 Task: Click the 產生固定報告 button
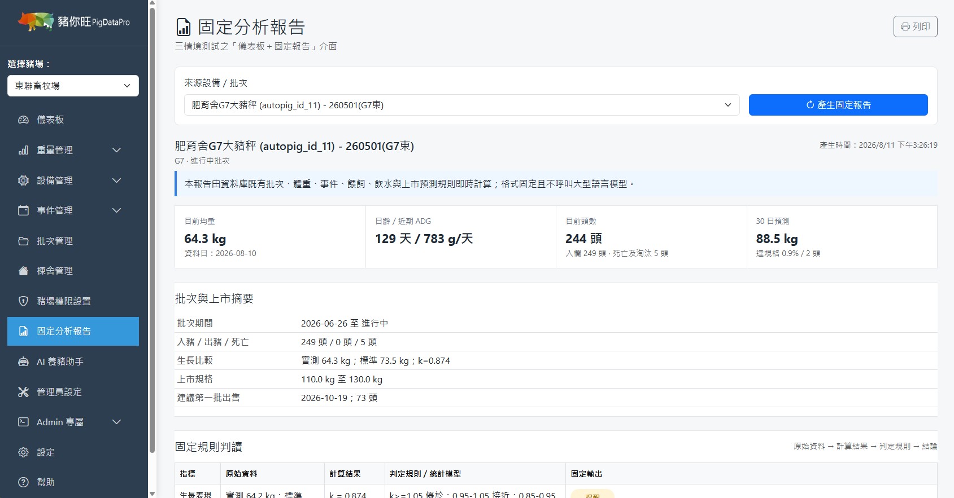(838, 105)
